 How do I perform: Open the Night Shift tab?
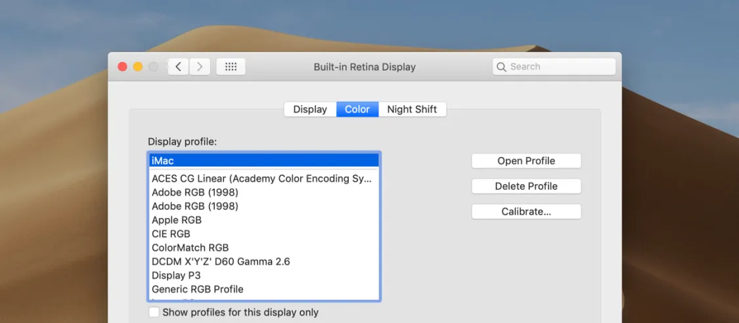point(412,109)
